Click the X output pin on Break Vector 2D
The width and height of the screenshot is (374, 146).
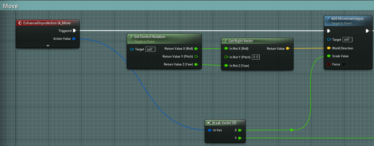240,130
